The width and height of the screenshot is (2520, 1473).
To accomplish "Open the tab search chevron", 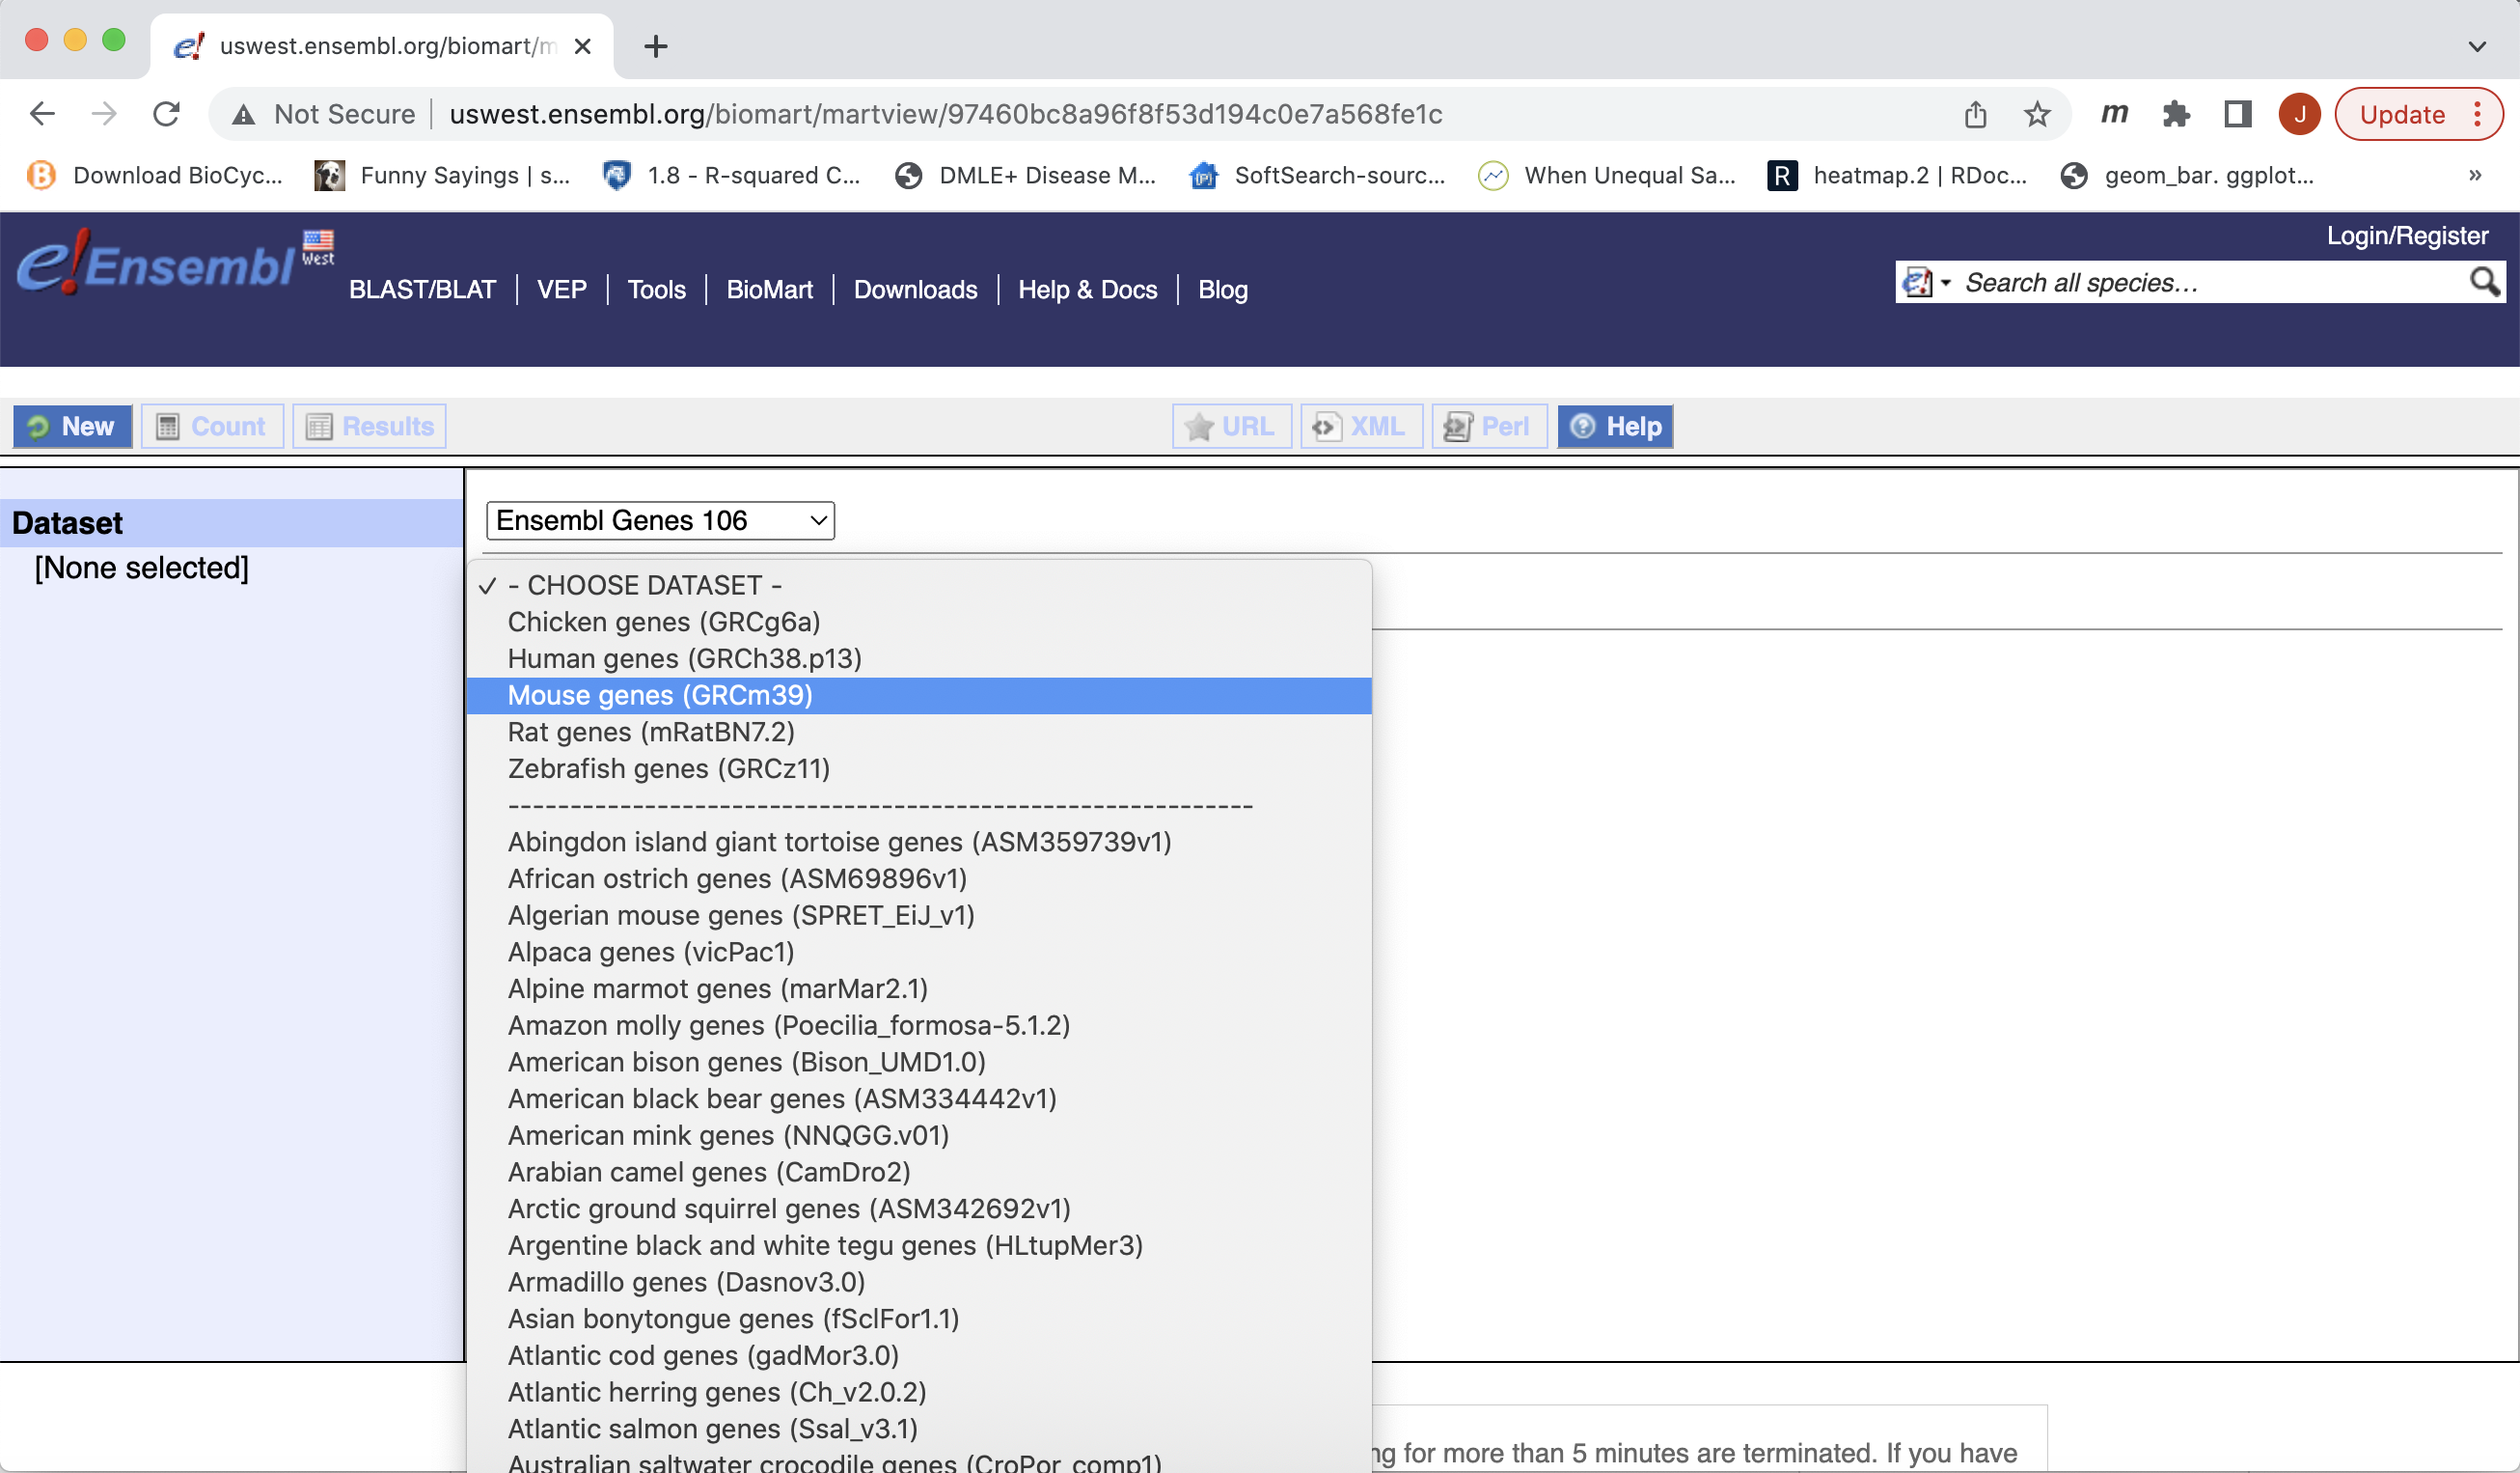I will point(2477,46).
